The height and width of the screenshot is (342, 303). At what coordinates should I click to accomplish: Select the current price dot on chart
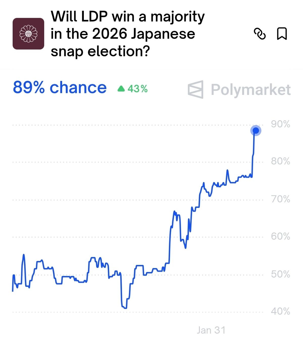point(256,131)
